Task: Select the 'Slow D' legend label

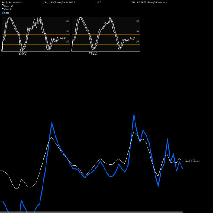Action: click(9, 6)
